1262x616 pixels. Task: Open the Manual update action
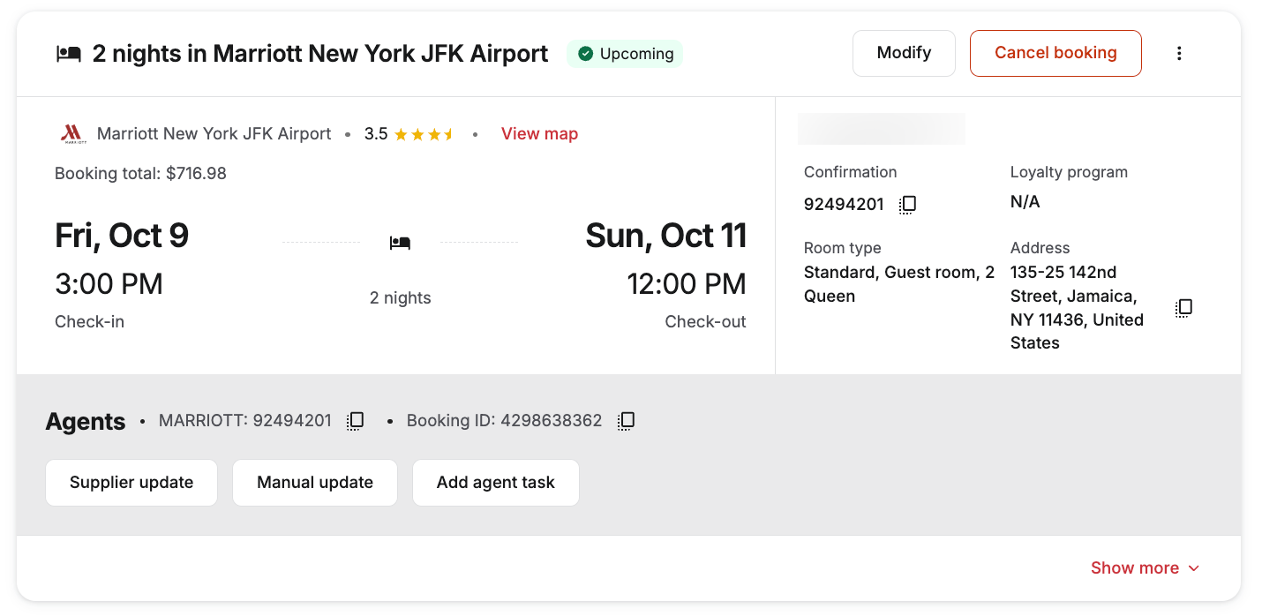315,483
